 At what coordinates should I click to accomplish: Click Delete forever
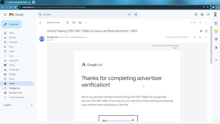coord(54,22)
